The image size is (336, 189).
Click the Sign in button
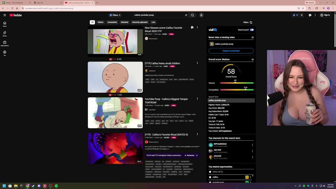click(x=325, y=15)
